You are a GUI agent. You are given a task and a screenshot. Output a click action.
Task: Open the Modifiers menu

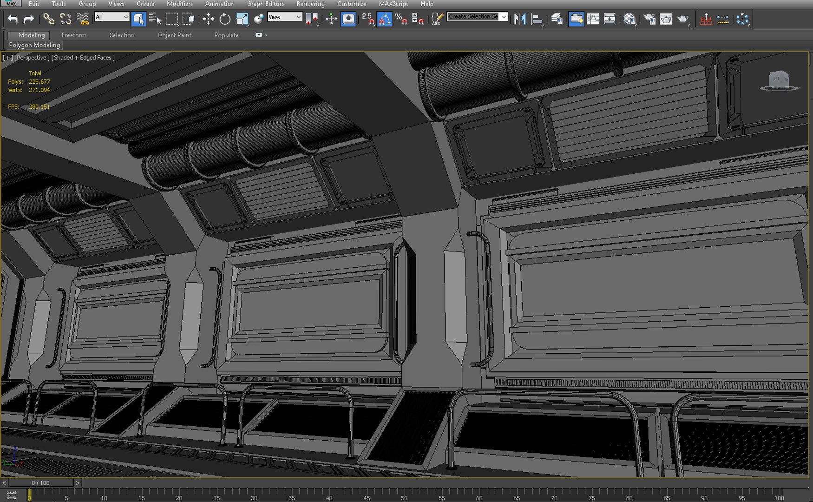pos(180,4)
